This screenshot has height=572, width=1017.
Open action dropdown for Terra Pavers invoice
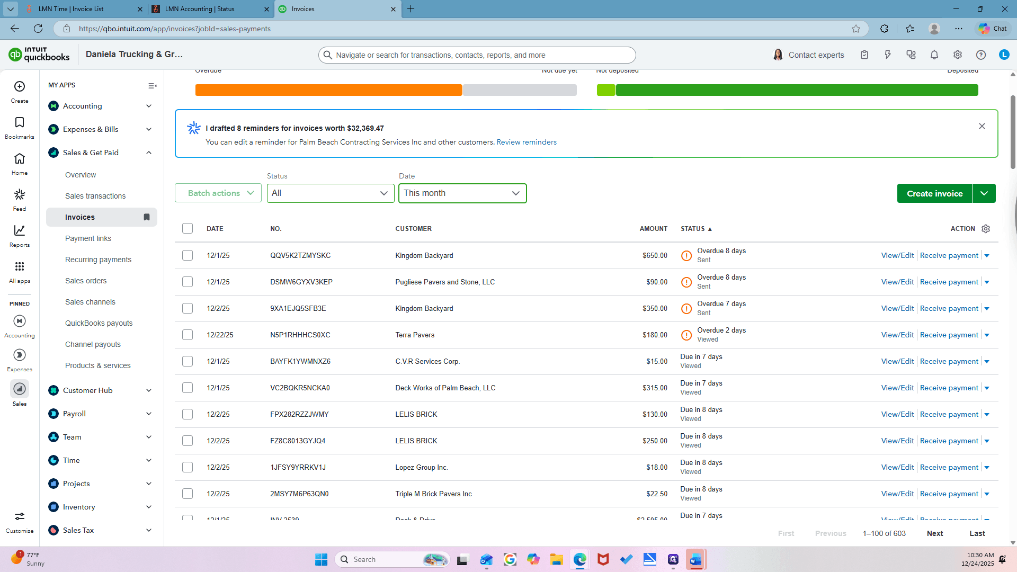click(987, 335)
